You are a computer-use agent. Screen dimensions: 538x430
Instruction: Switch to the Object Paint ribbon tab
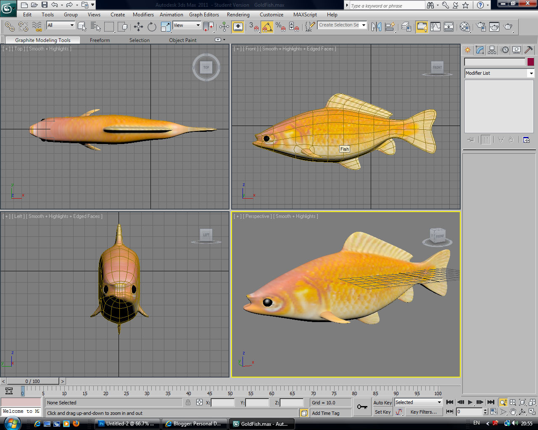pos(182,40)
